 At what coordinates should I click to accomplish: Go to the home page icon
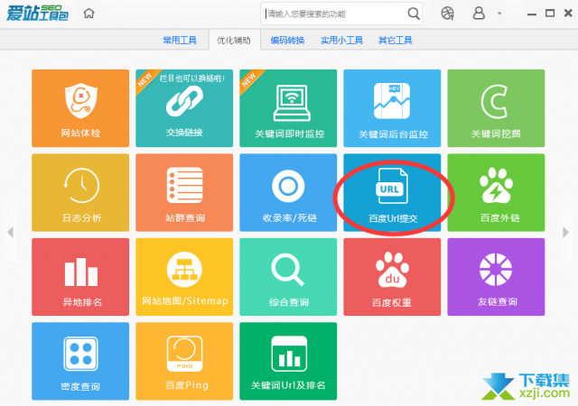coord(89,14)
